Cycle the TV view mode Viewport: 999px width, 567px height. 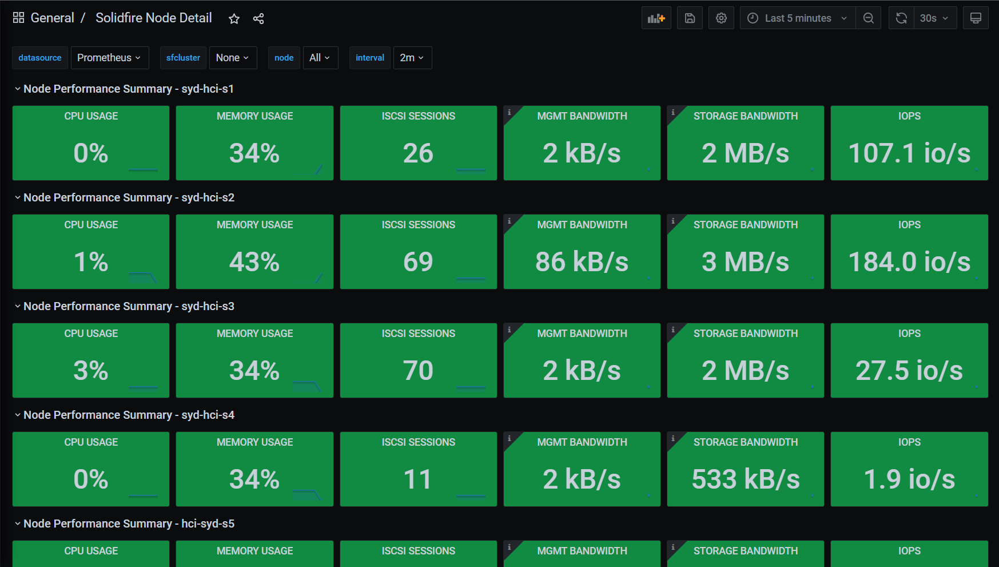(976, 18)
